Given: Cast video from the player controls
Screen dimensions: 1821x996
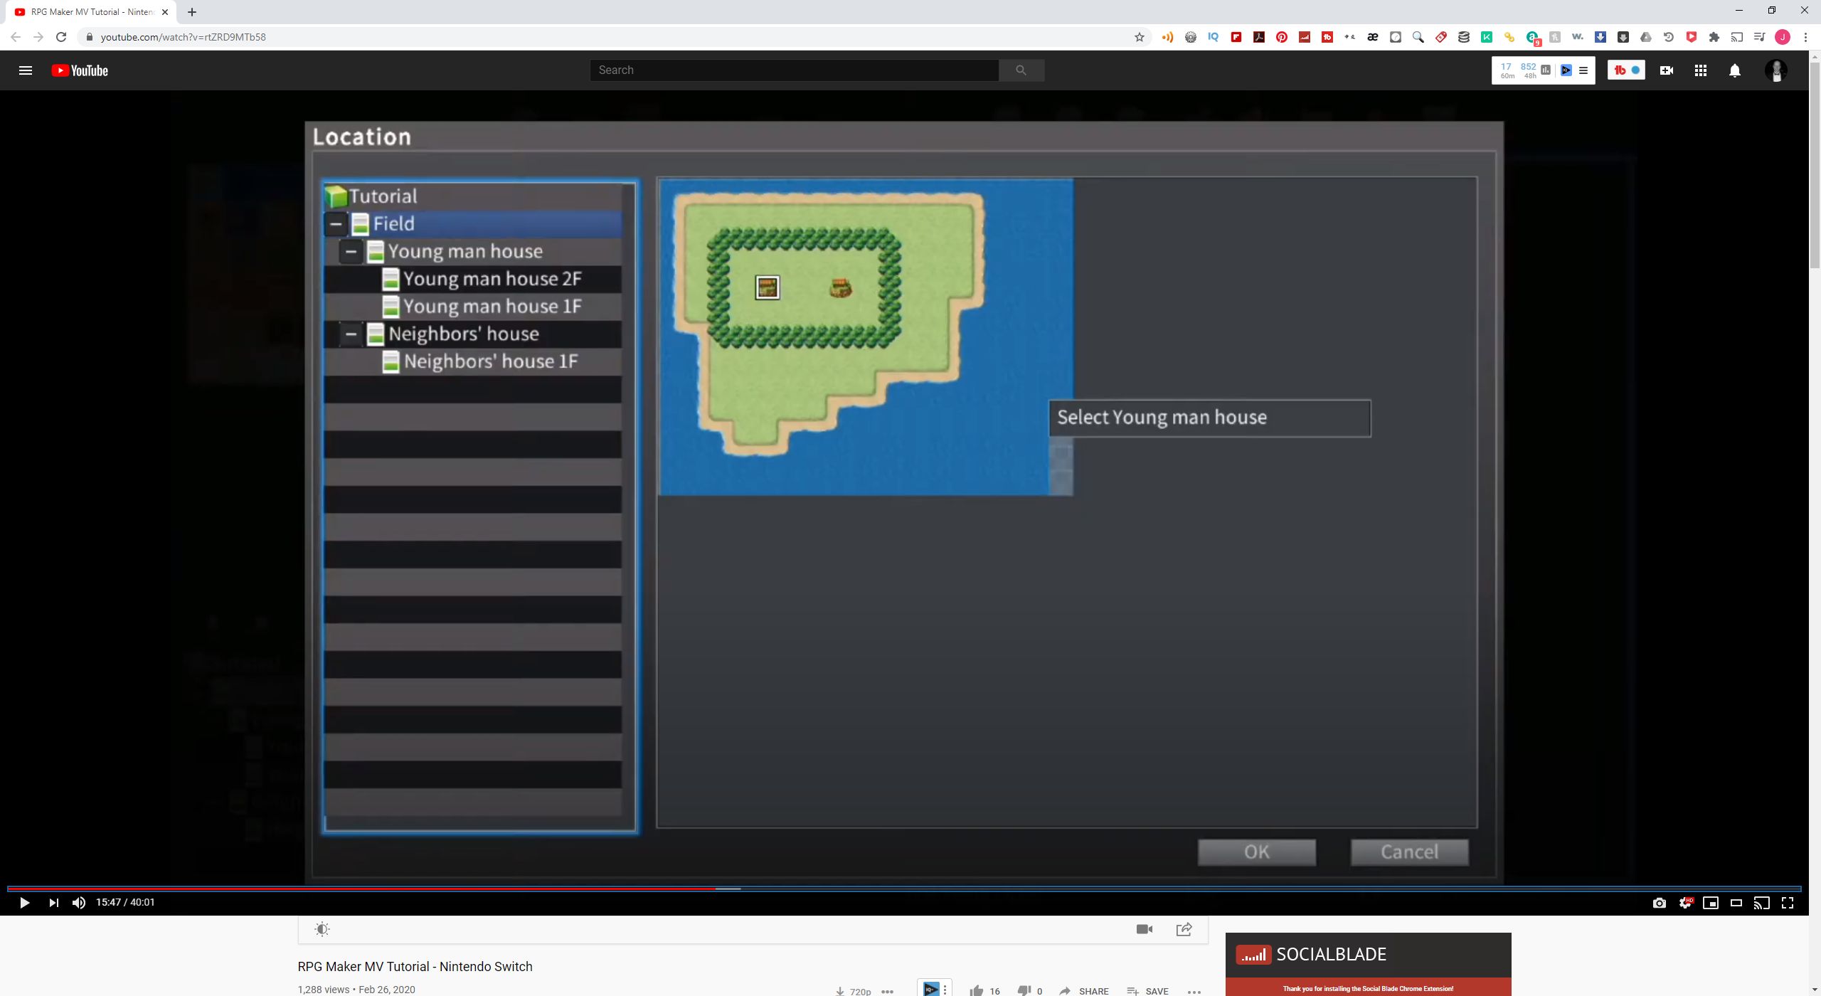Looking at the screenshot, I should 1762,903.
